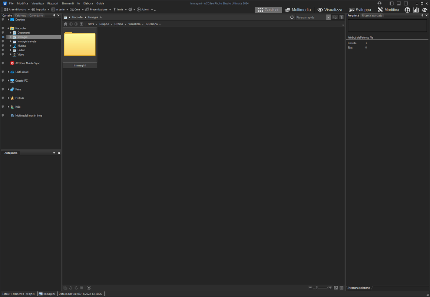
Task: Open the Ordina dropdown
Action: [x=120, y=24]
